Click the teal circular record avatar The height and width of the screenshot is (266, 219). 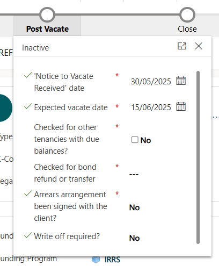[x=5, y=108]
